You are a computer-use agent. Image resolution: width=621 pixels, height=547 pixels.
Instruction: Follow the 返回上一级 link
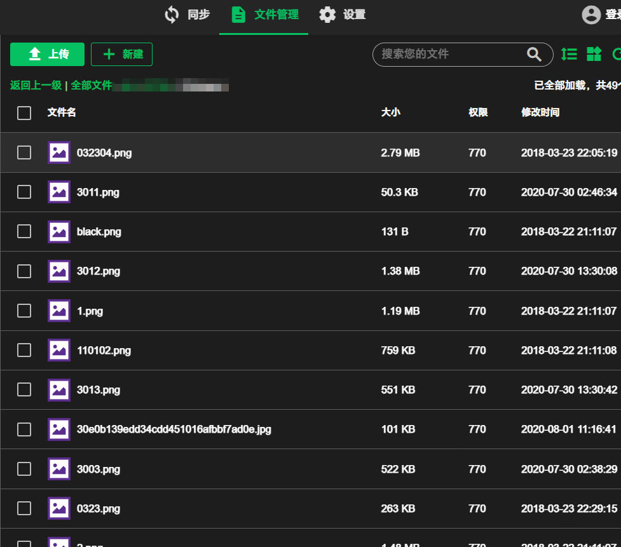pos(36,85)
